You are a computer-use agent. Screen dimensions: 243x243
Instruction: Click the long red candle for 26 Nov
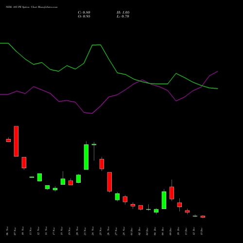coord(109,182)
